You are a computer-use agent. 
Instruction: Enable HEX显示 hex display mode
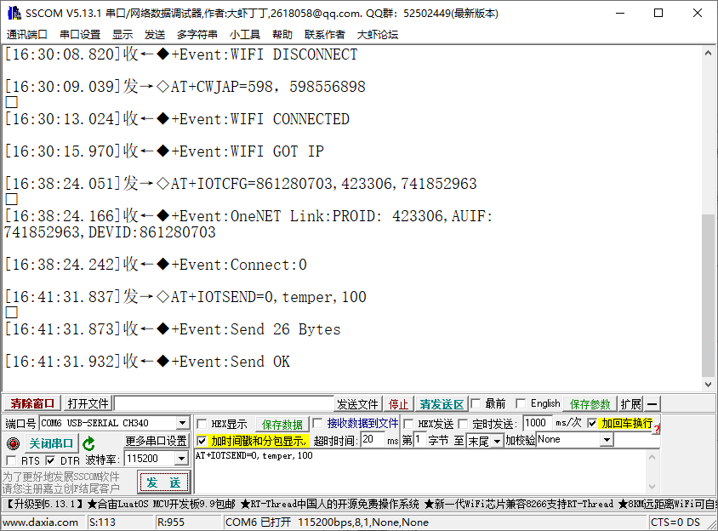[202, 423]
